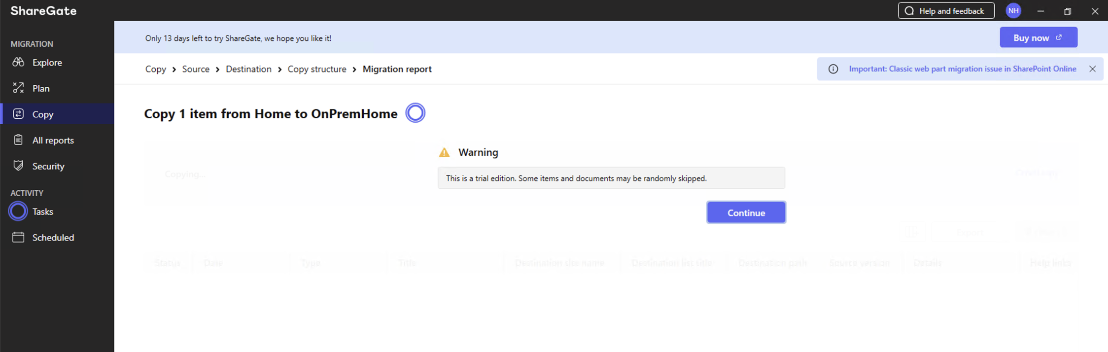Select the Copy sidebar item
1108x352 pixels.
(57, 114)
